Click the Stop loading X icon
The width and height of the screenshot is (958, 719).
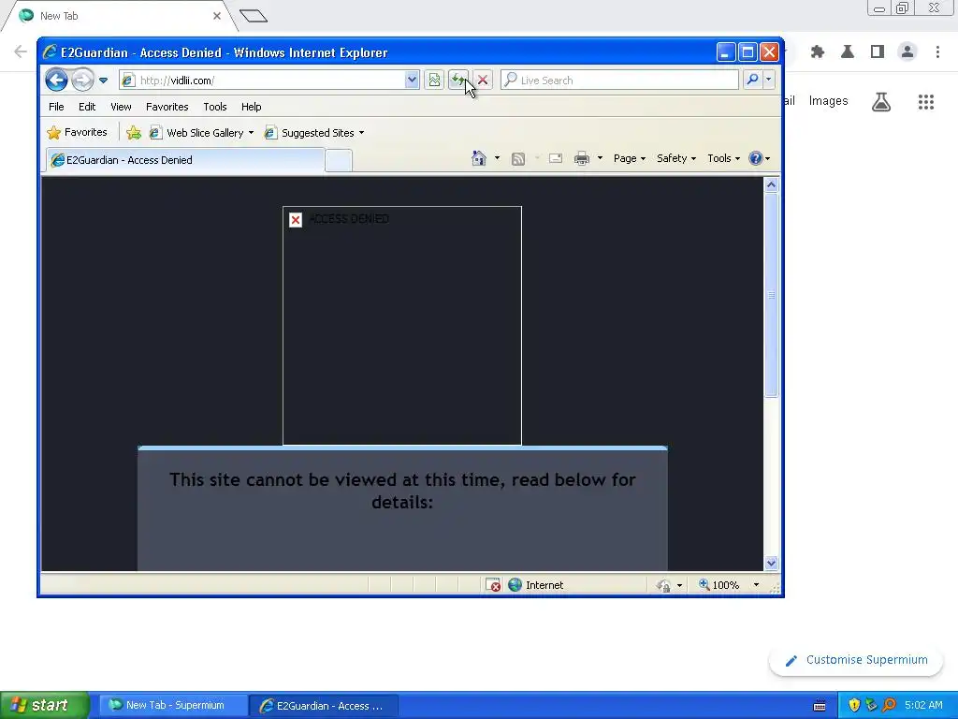coord(483,81)
